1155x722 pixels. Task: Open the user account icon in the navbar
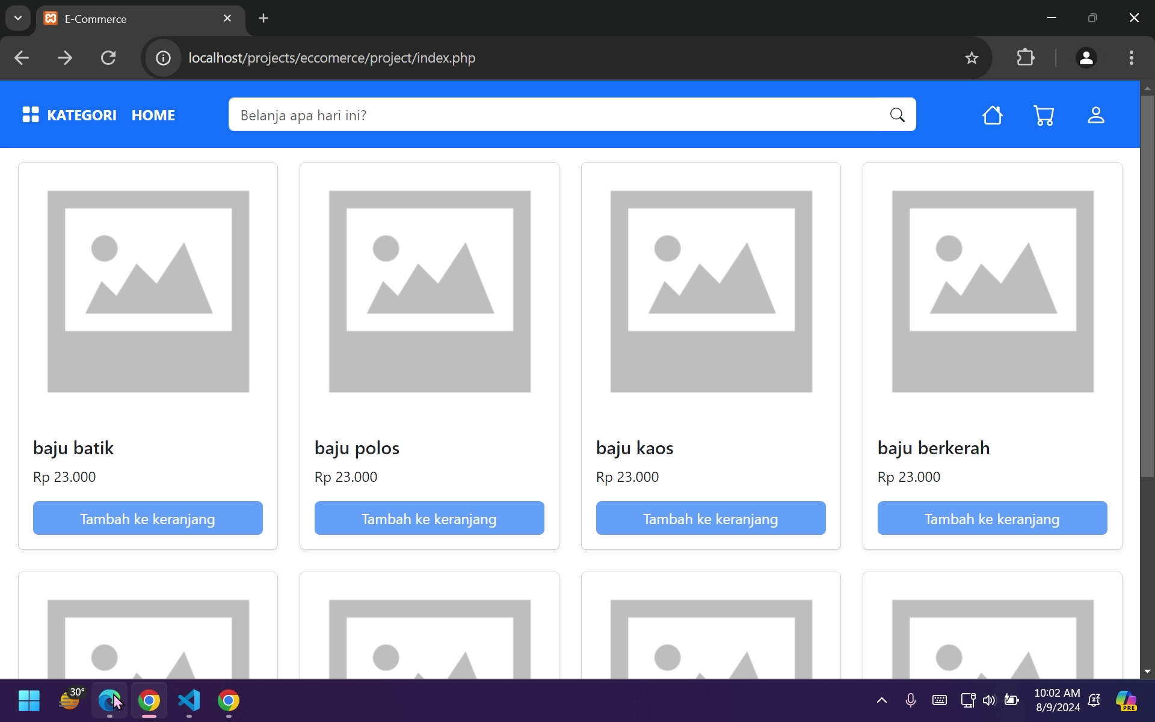pyautogui.click(x=1096, y=115)
